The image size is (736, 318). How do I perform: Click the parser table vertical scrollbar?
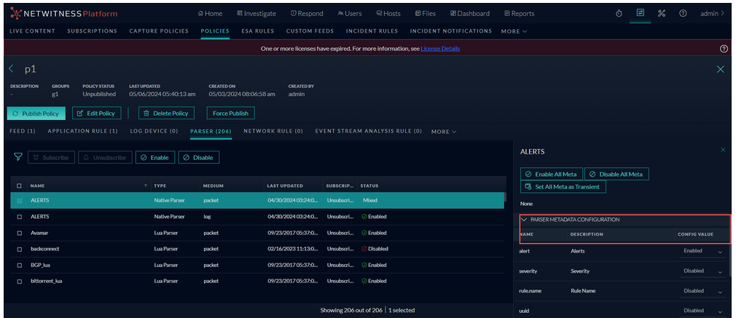tap(506, 197)
